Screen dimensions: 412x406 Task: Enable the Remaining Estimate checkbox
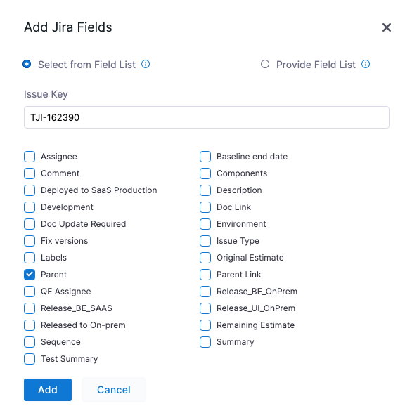coord(205,325)
